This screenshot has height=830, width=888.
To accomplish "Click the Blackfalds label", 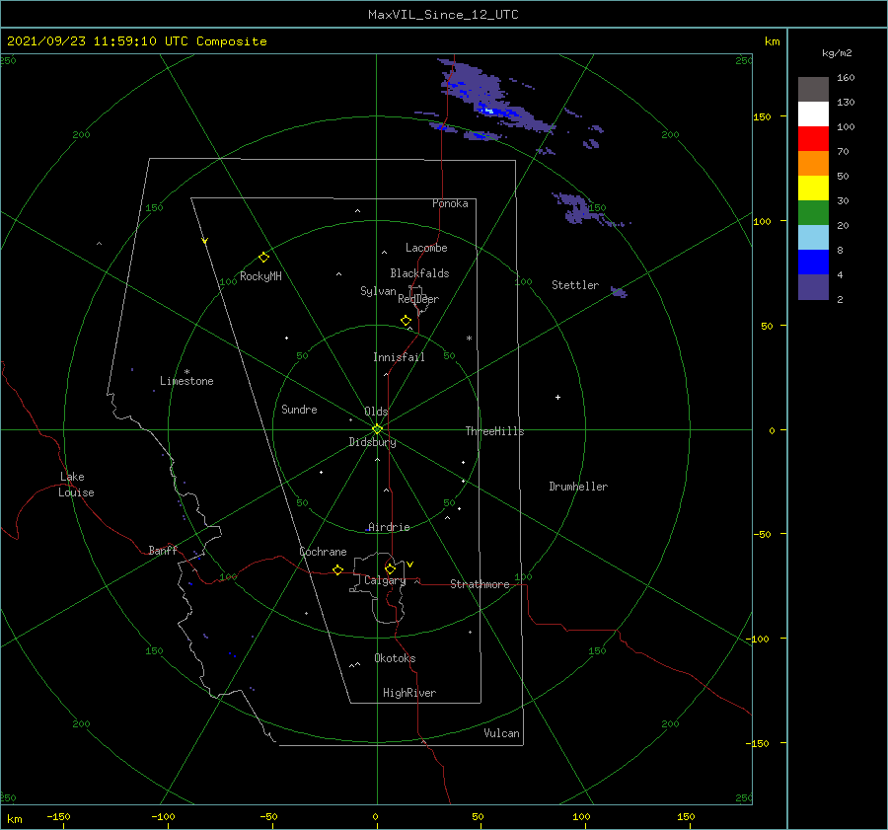I will tap(419, 273).
